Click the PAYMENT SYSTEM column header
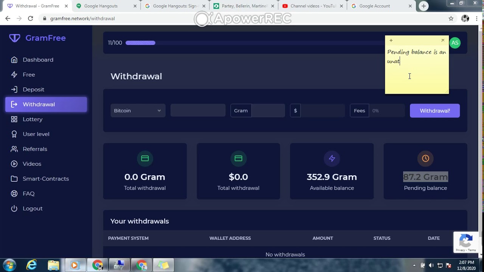 tap(128, 238)
